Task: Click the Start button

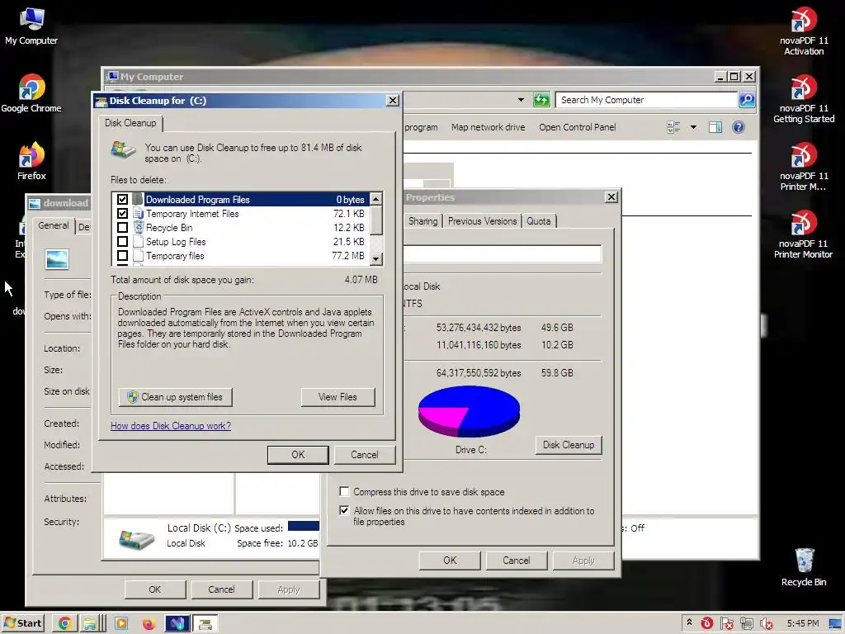Action: [22, 623]
